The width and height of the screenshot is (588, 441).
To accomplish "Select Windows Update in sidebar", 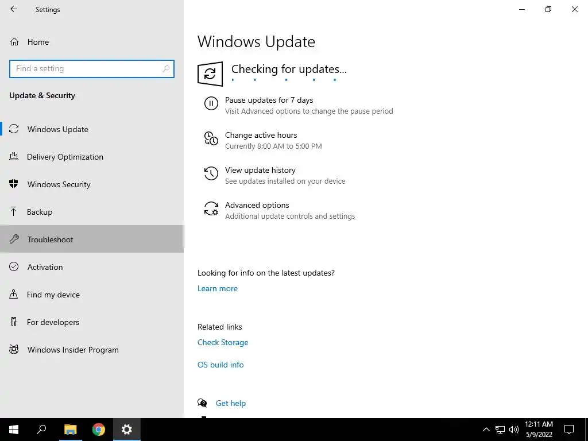I will point(92,129).
